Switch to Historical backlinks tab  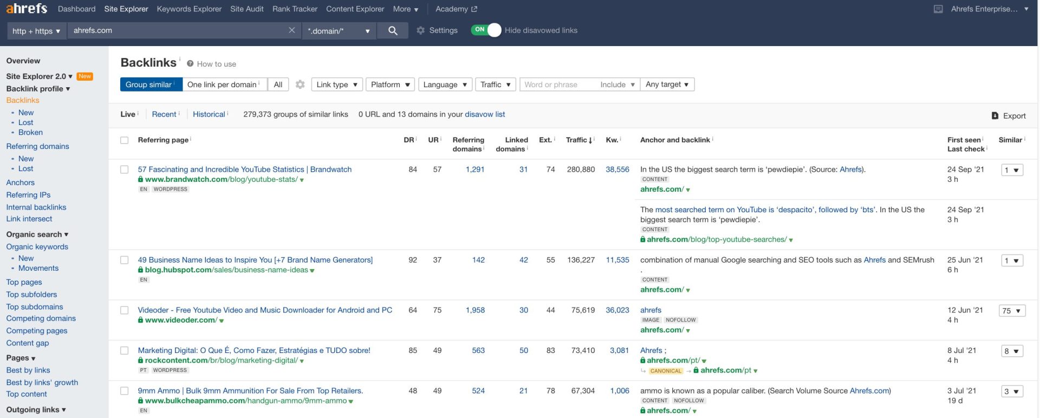[209, 114]
